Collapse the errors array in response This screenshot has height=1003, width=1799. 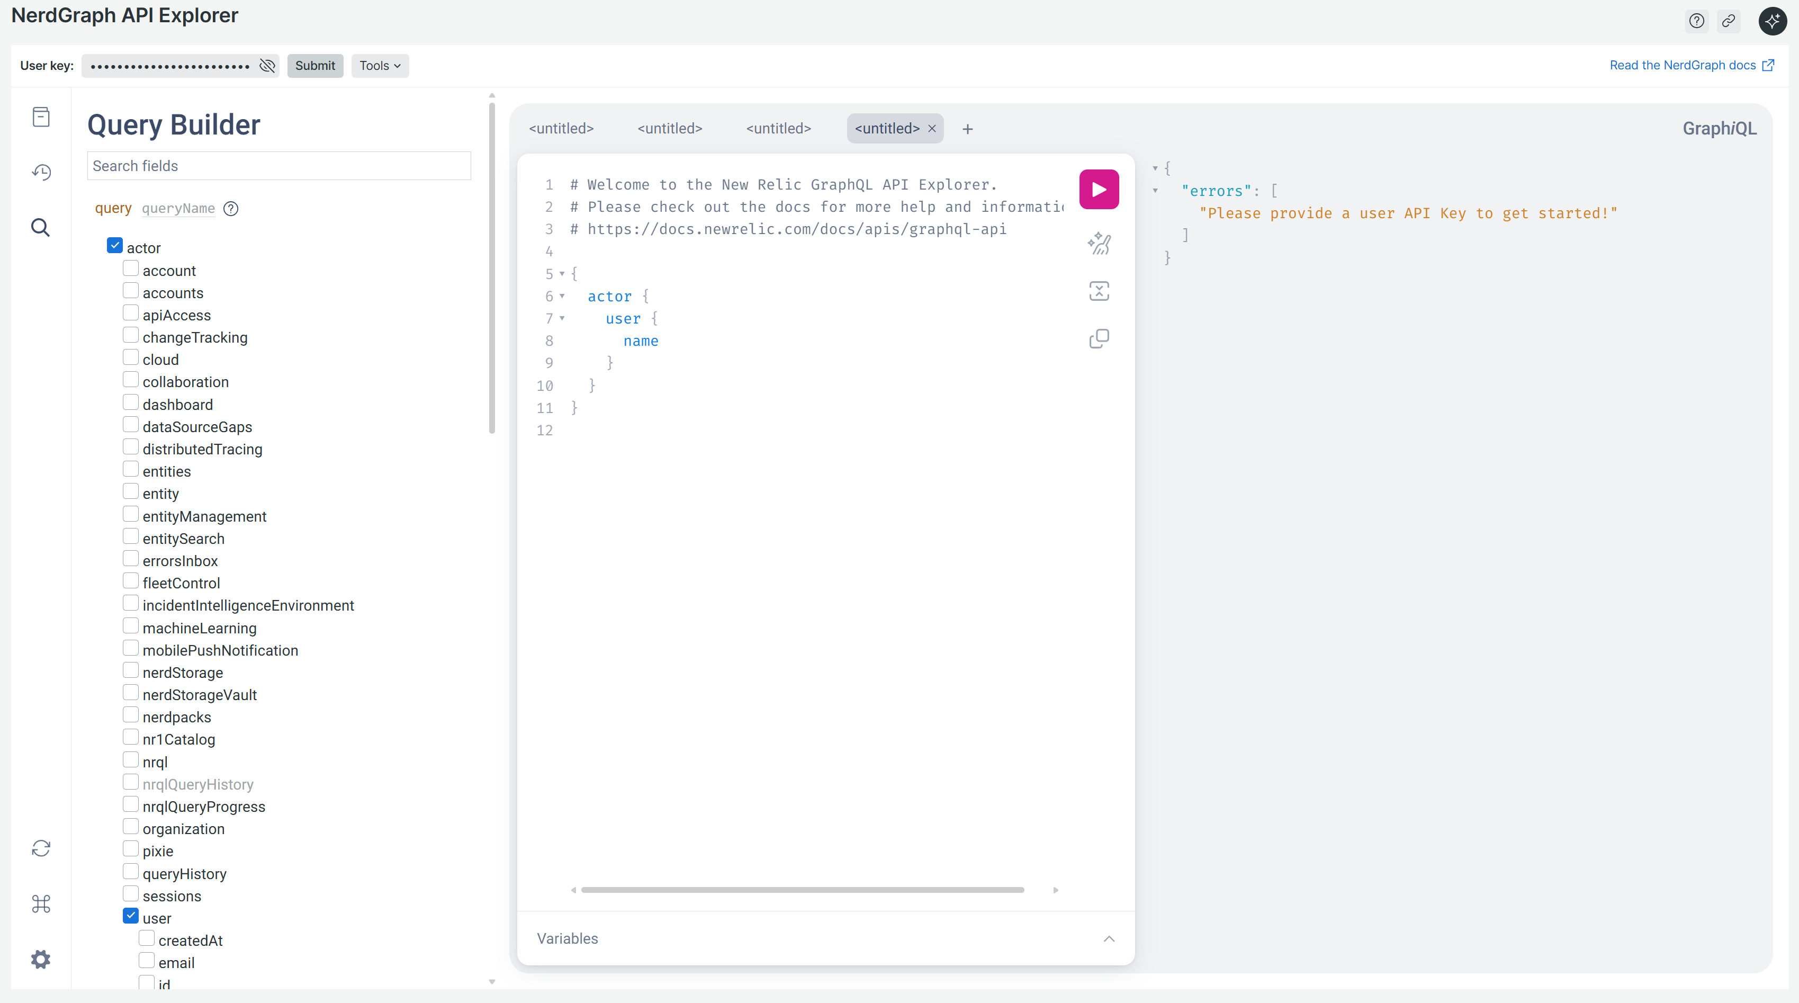[1155, 191]
